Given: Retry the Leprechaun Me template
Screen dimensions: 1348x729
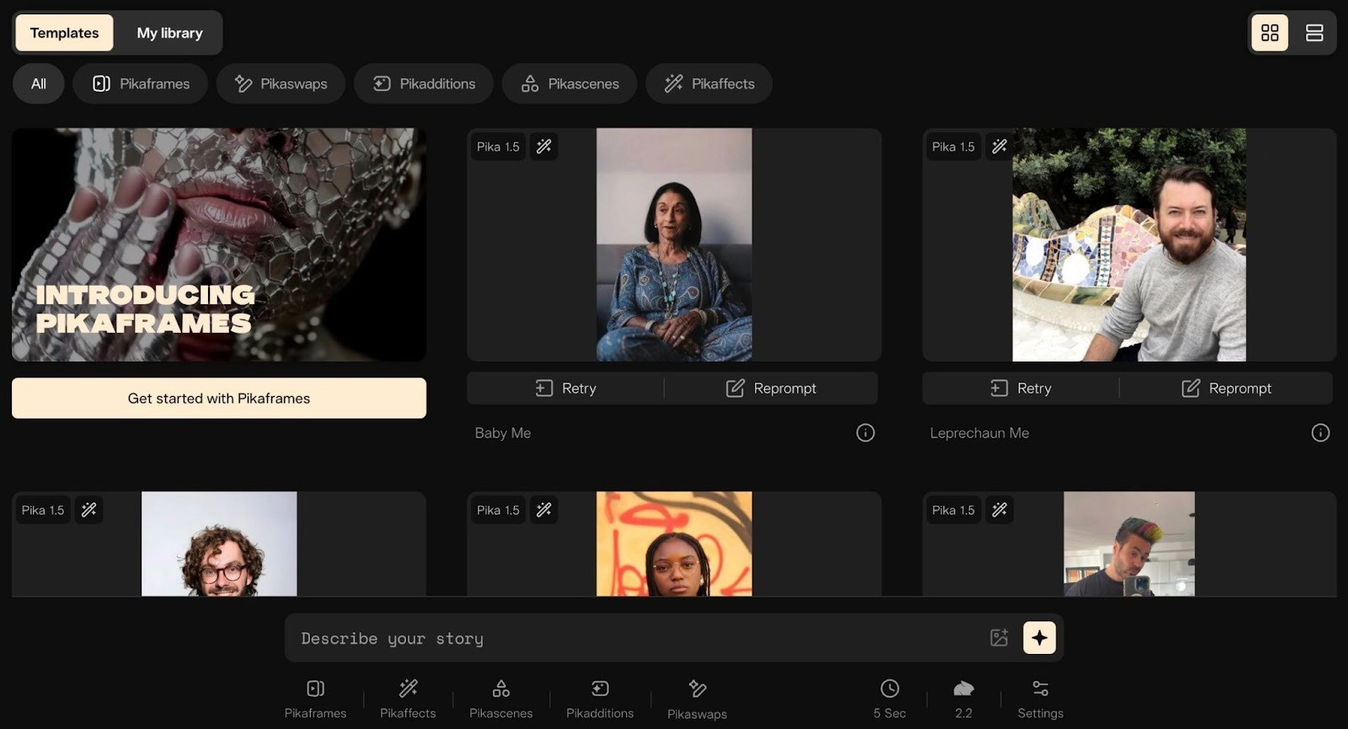Looking at the screenshot, I should [1020, 388].
